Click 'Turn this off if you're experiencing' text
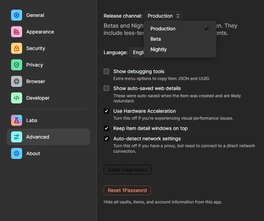 [x=173, y=118]
